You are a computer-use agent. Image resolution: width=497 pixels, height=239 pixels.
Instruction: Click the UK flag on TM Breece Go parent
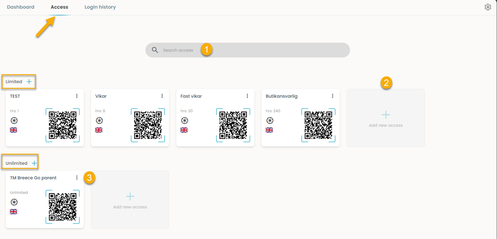pos(14,212)
